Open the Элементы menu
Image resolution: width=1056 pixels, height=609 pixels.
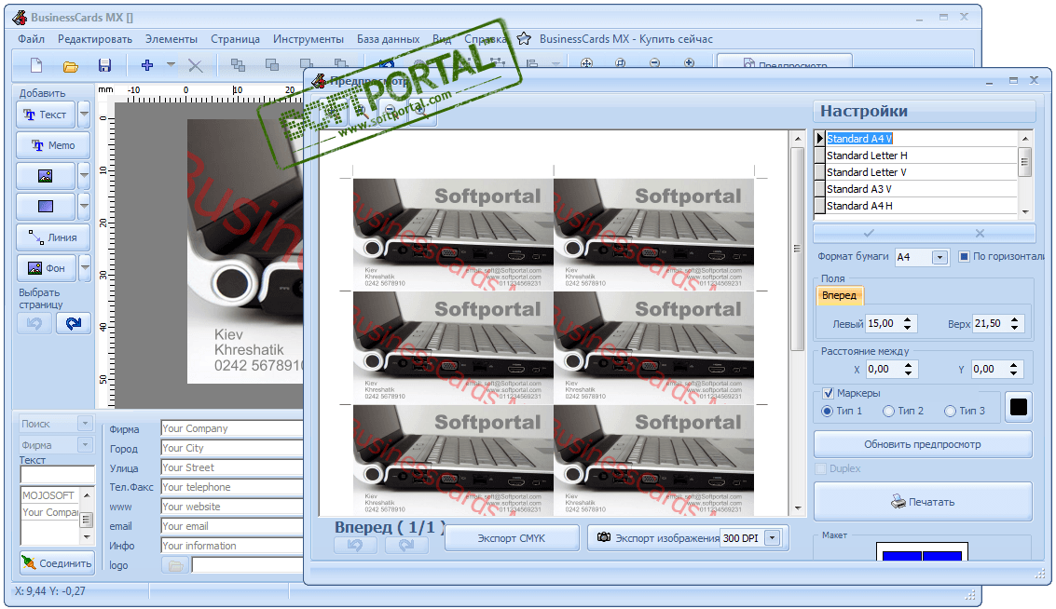(171, 39)
